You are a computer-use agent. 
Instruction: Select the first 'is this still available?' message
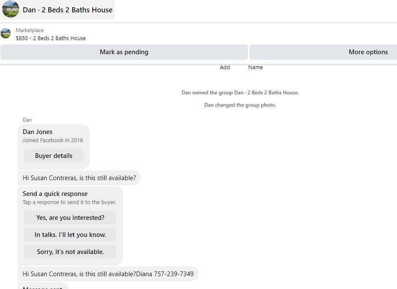[x=79, y=178]
